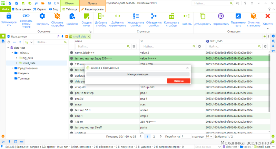This screenshot has height=149, width=276.
Task: Click Создать отчет icon
Action: pyautogui.click(x=87, y=16)
